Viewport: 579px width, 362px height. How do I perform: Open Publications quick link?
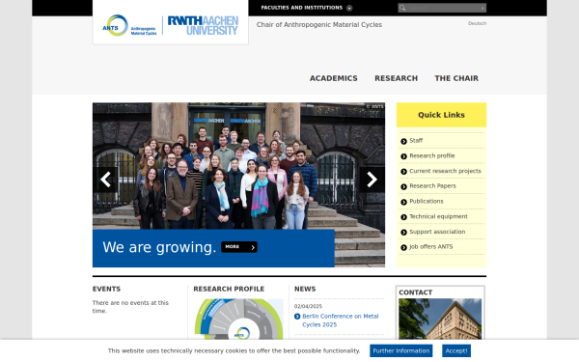click(427, 202)
